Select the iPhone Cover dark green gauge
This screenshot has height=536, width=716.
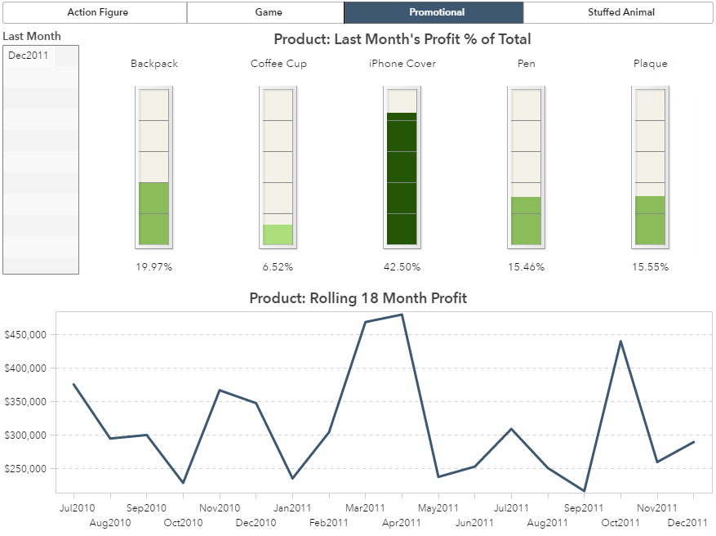click(402, 178)
